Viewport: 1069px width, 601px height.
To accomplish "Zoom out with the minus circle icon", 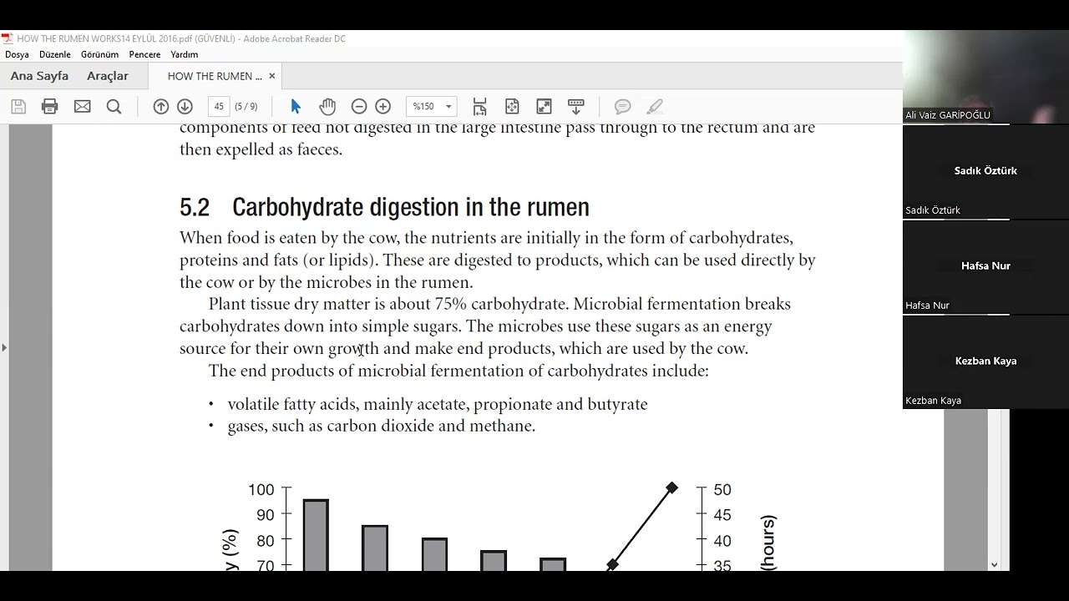I will 359,106.
